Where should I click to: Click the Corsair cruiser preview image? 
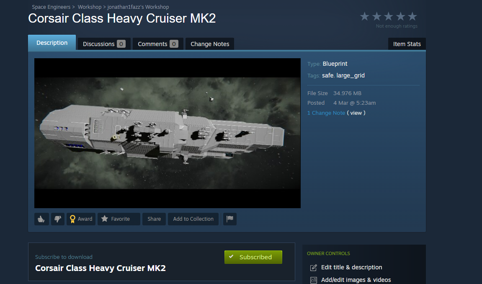[168, 133]
